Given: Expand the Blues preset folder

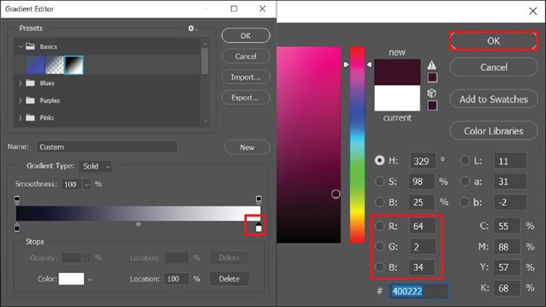Looking at the screenshot, I should [20, 83].
